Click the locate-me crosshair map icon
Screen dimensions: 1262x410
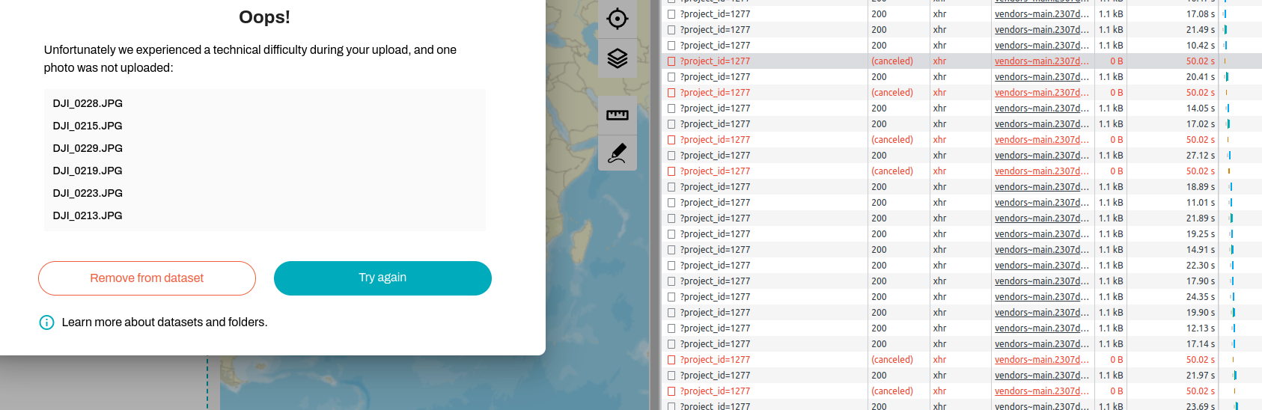tap(618, 19)
